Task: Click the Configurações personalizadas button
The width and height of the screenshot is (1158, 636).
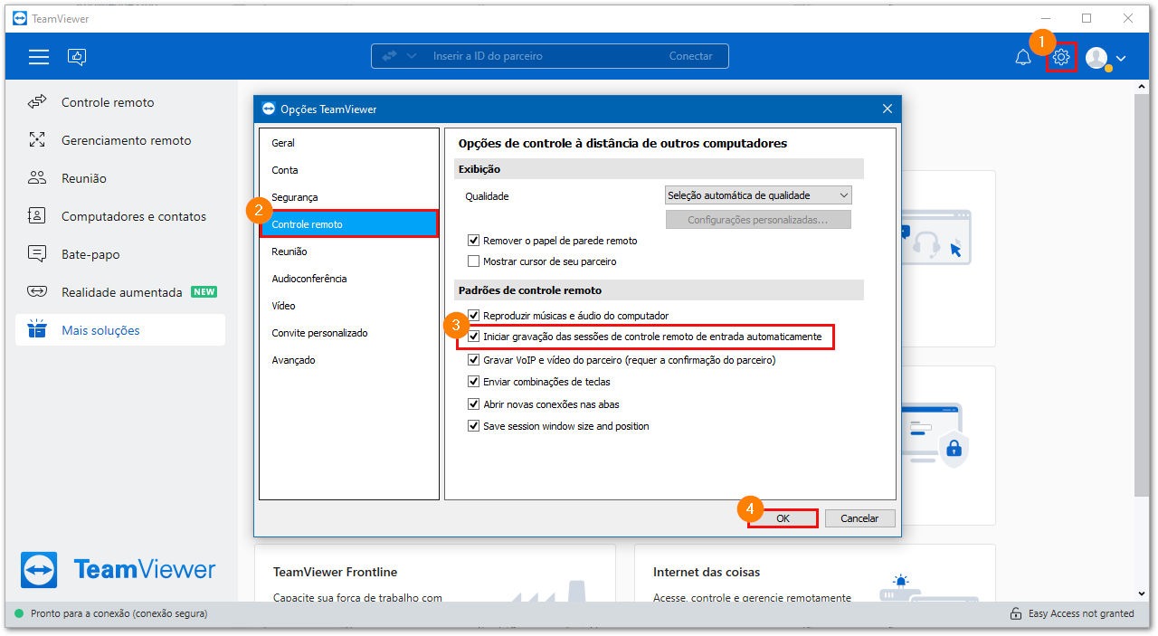Action: [758, 220]
